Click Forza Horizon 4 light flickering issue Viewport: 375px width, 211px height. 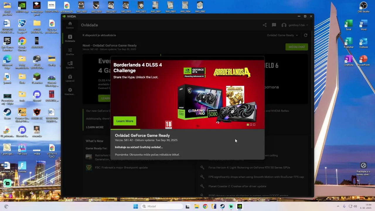(249, 168)
